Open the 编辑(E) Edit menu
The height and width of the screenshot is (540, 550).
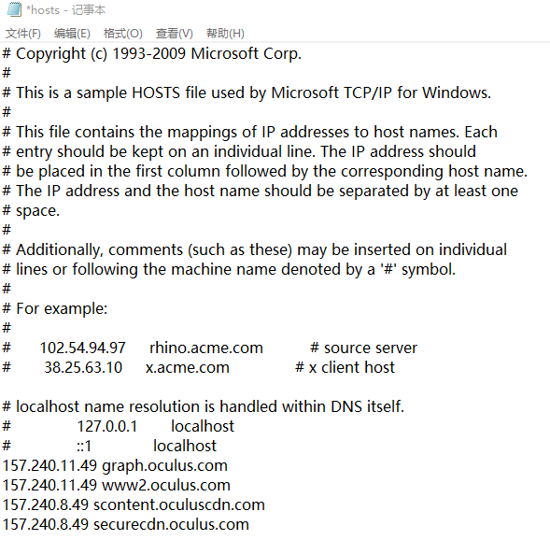72,34
